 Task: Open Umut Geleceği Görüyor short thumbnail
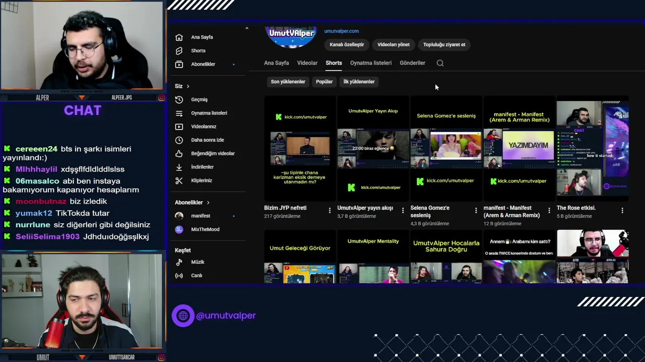300,256
